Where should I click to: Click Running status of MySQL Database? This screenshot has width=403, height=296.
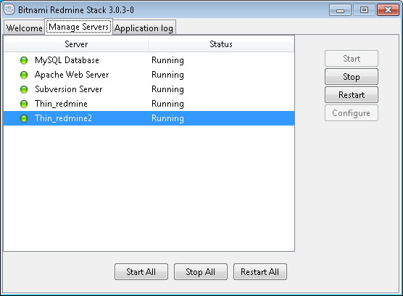tap(167, 60)
